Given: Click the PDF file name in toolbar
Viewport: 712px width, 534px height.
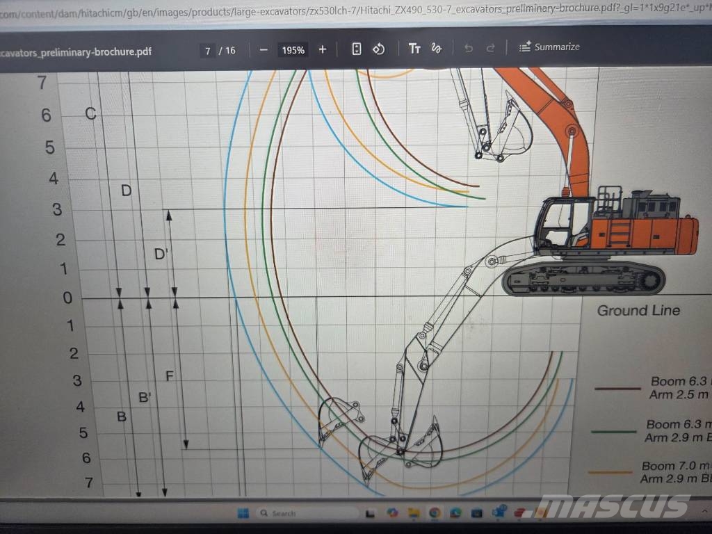Looking at the screenshot, I should click(x=76, y=52).
